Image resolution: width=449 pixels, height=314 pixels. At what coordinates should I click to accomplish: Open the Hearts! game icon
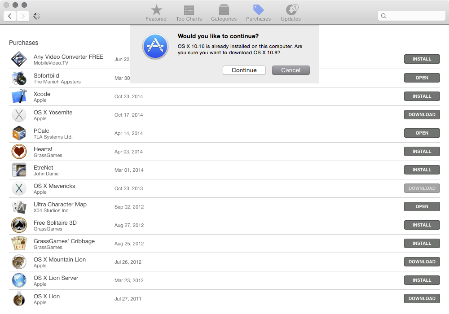[x=19, y=151]
